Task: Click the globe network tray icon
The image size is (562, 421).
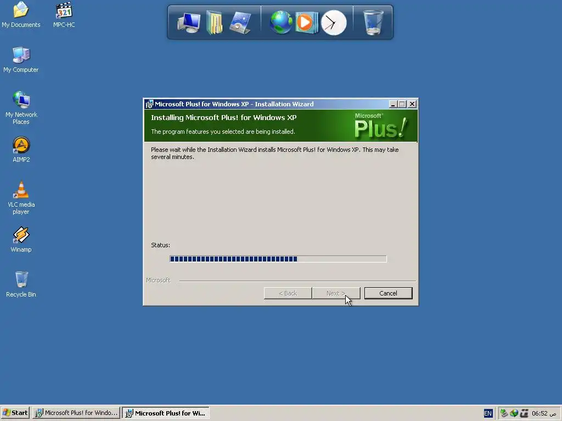Action: (514, 413)
